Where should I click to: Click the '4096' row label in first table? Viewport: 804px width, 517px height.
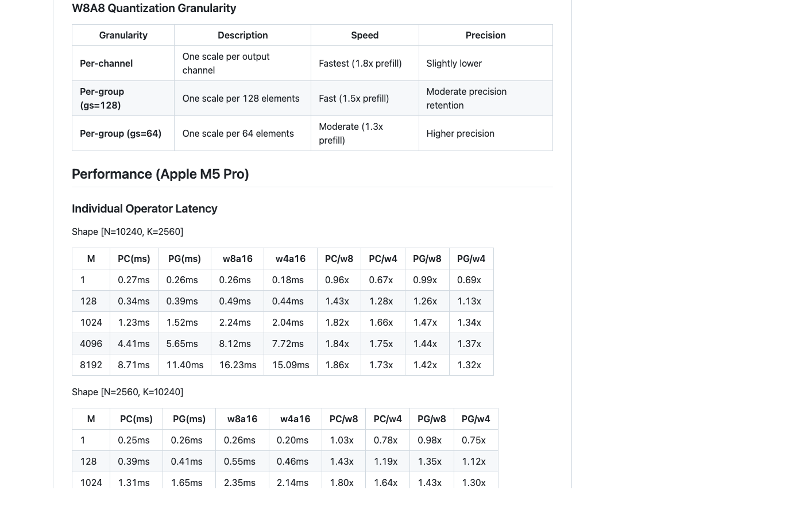click(x=91, y=344)
